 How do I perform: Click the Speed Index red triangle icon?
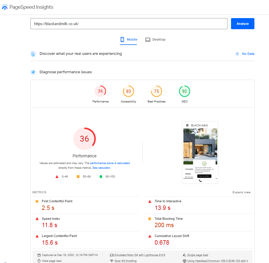click(37, 219)
